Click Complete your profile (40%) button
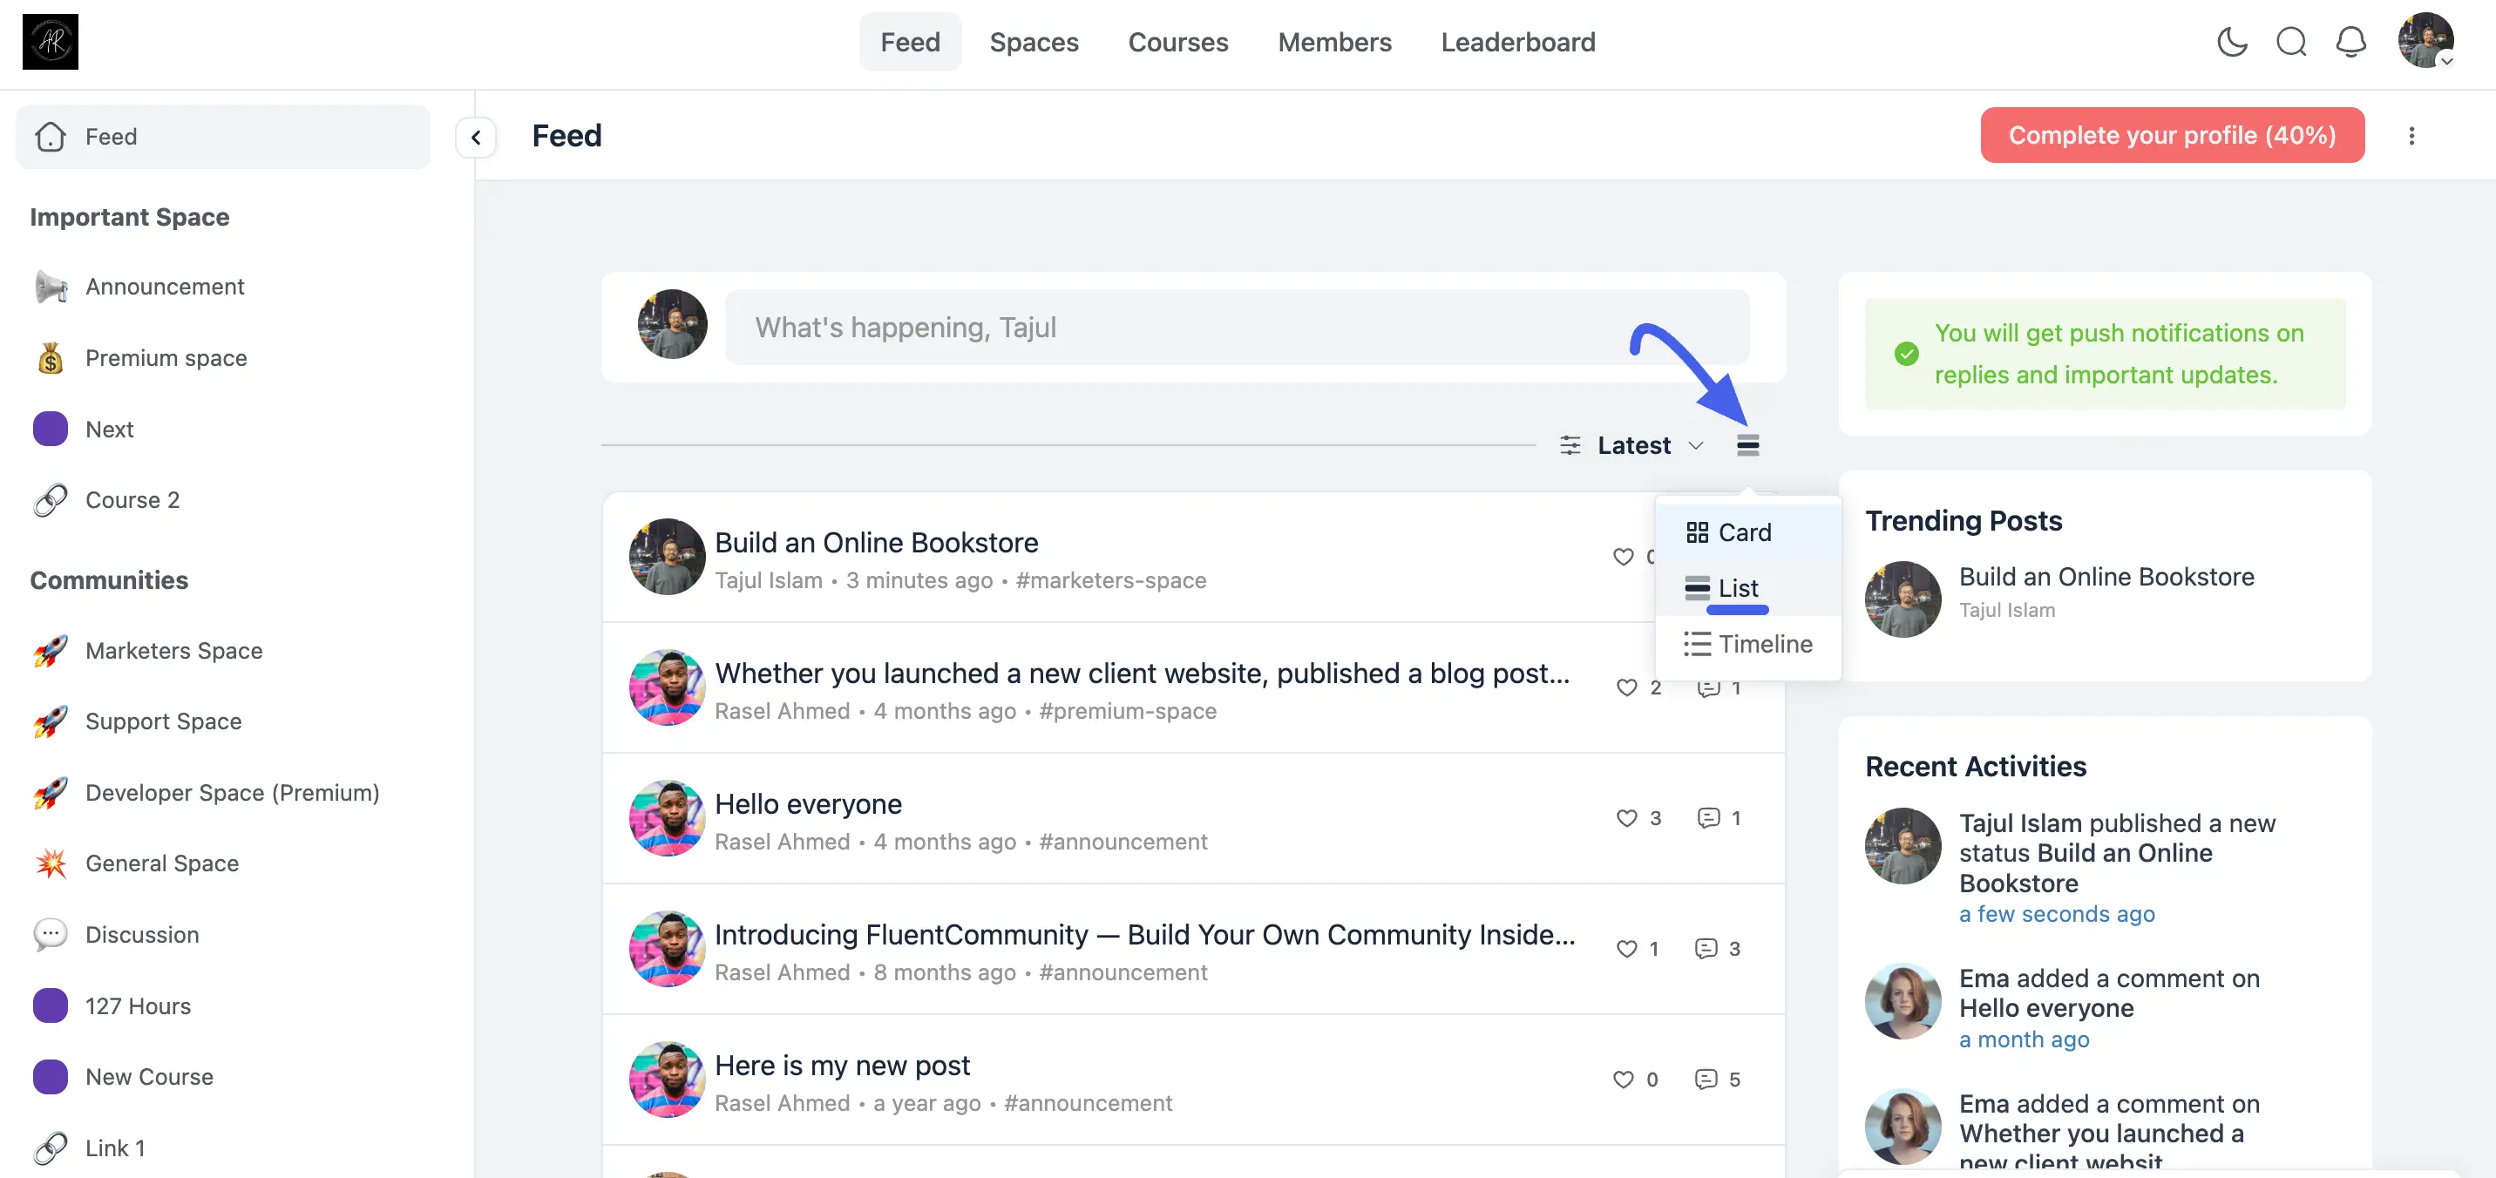The width and height of the screenshot is (2496, 1178). (x=2172, y=135)
